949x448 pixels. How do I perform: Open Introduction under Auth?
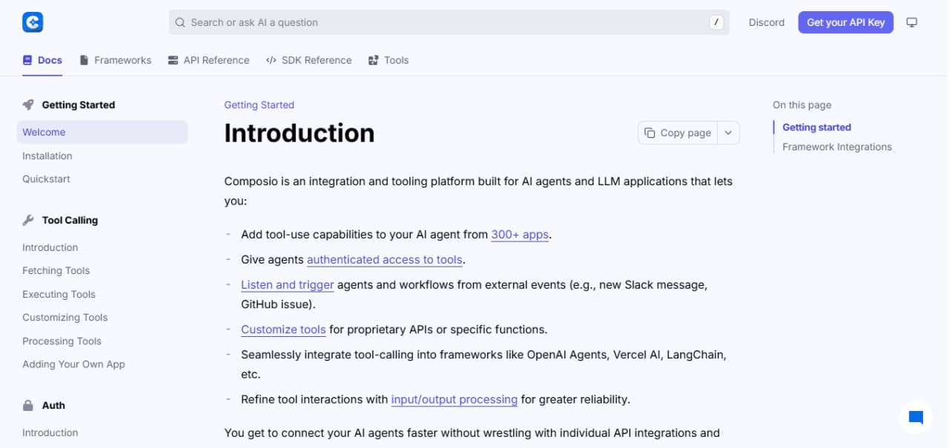tap(50, 432)
